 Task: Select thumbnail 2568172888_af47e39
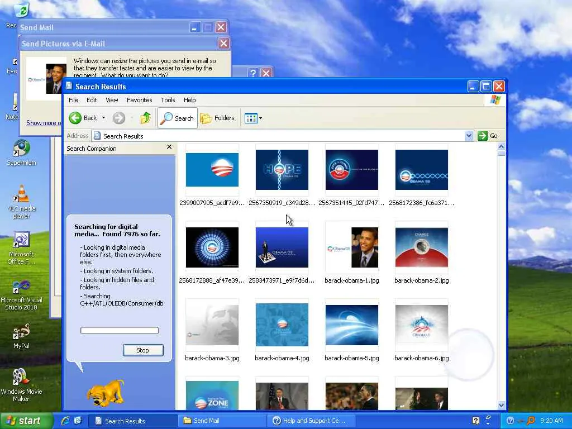(212, 247)
